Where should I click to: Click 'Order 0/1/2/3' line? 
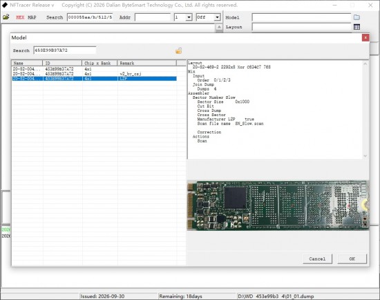click(x=213, y=80)
